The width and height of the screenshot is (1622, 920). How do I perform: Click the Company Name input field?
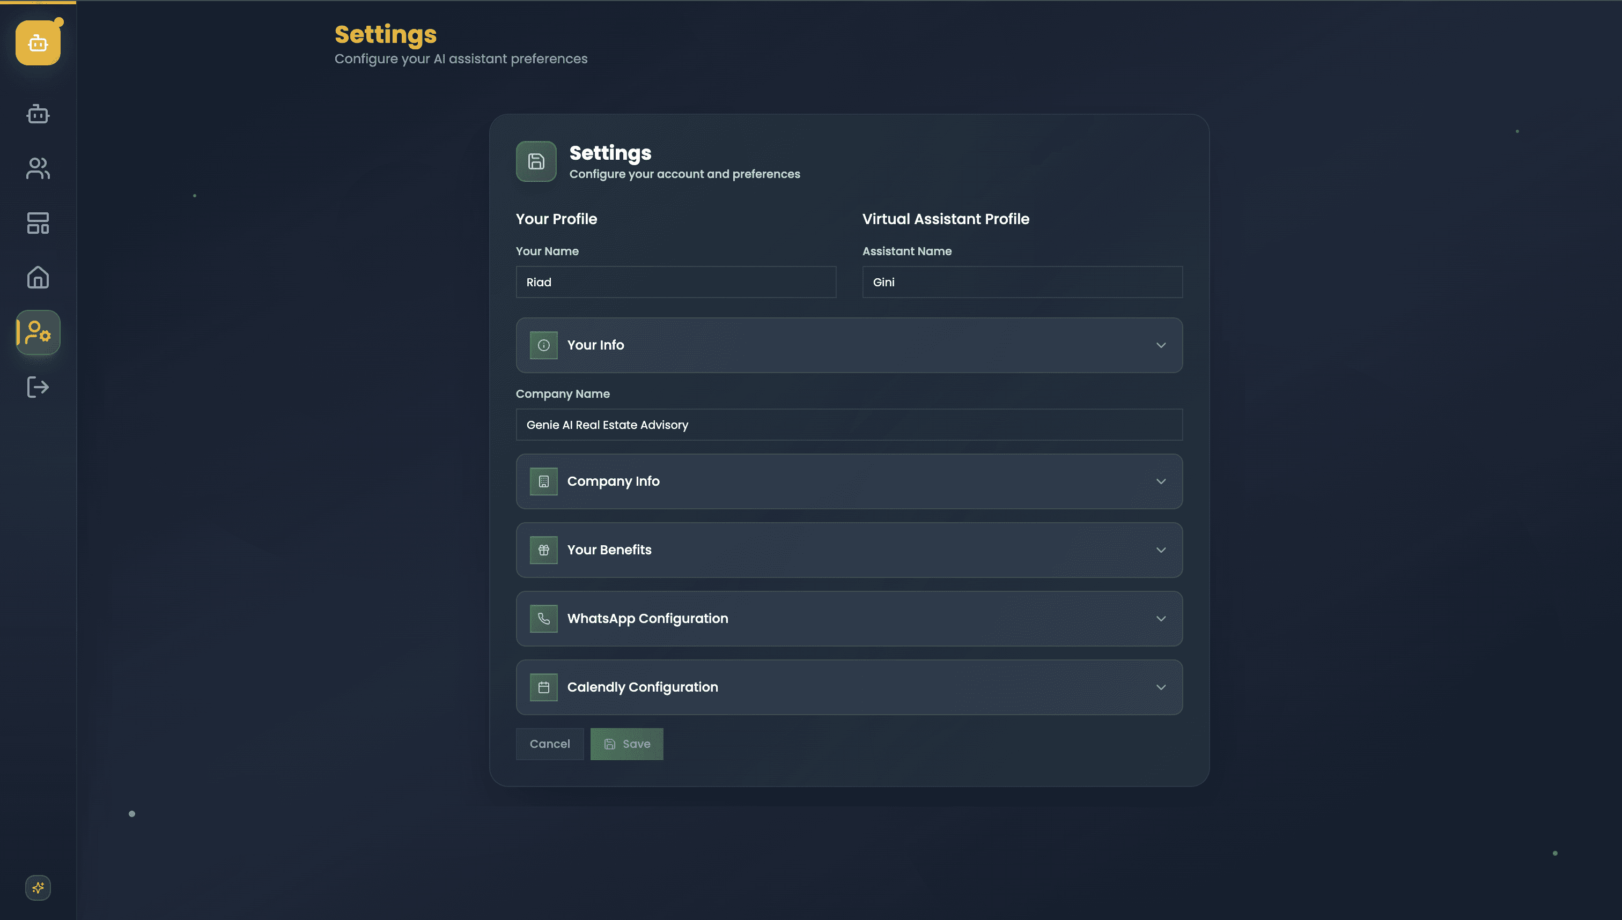849,425
